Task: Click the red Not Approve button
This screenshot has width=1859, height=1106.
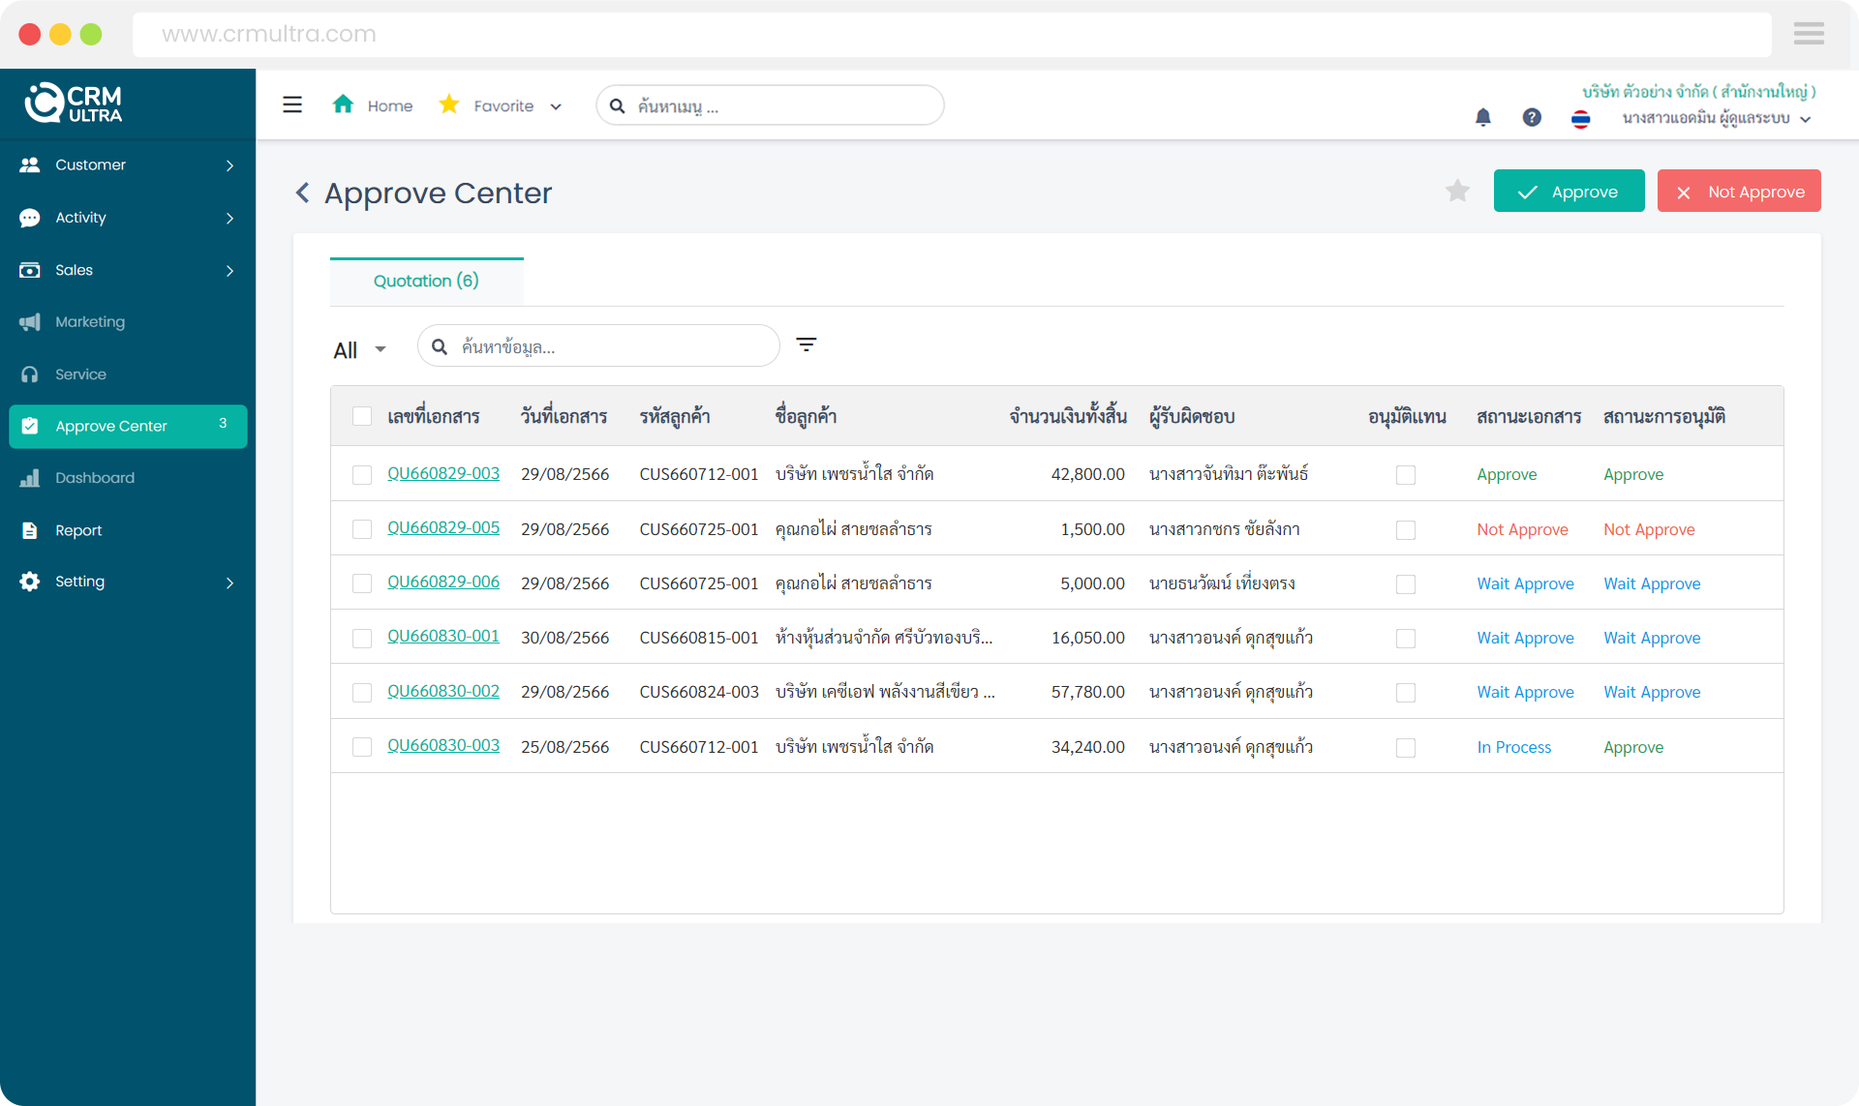Action: click(x=1739, y=191)
